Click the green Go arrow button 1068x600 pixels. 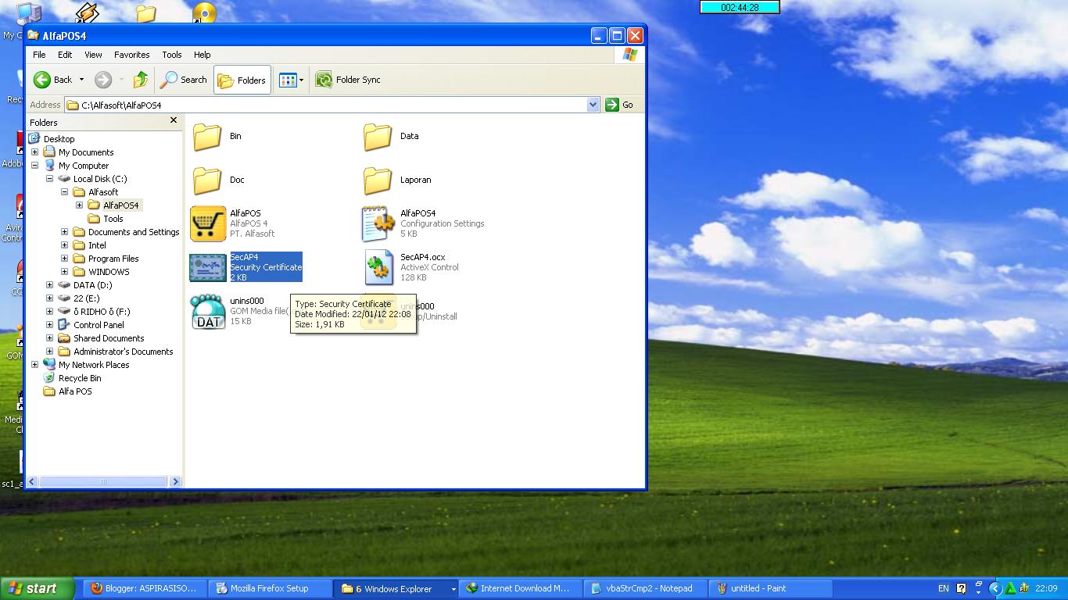[612, 105]
